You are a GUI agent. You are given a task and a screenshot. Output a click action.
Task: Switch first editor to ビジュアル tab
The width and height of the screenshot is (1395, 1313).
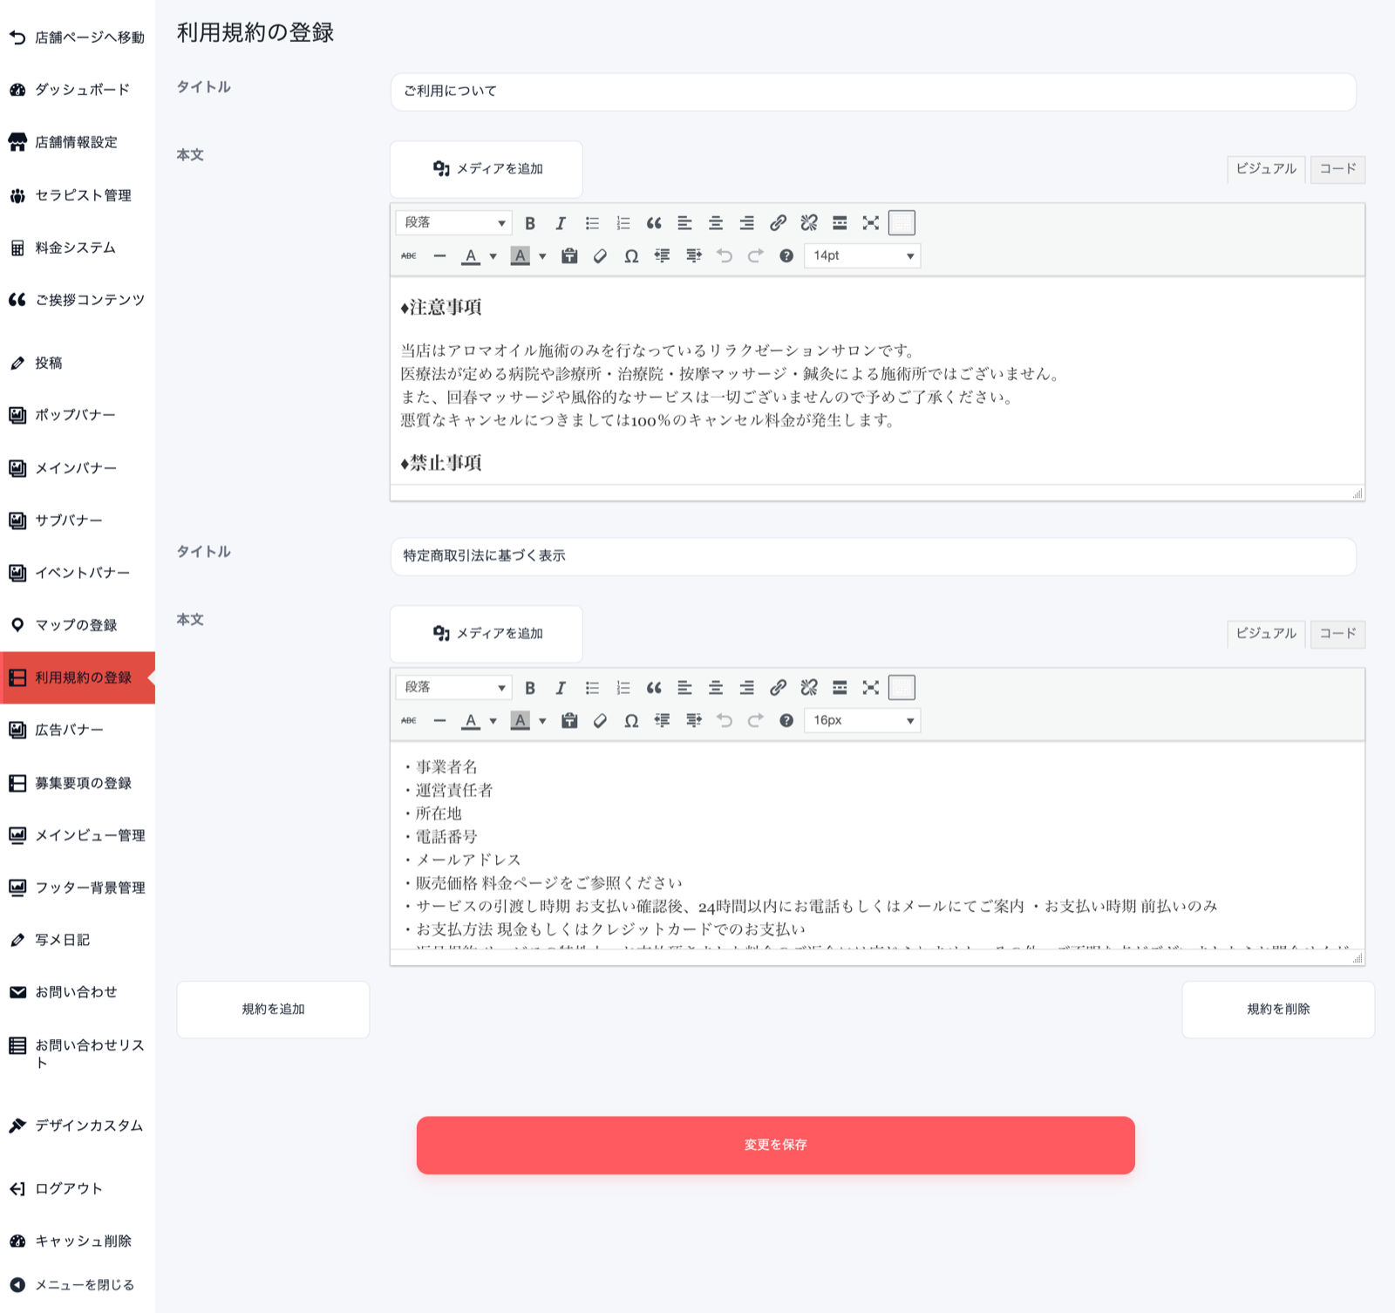tap(1266, 169)
